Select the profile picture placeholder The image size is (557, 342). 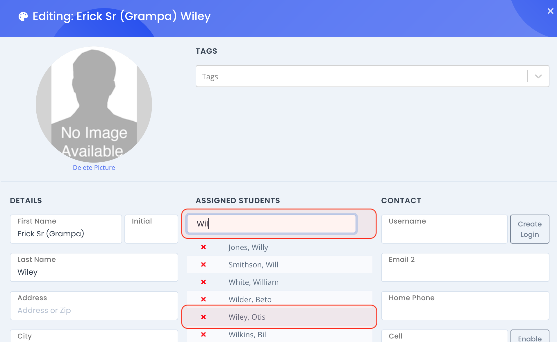pos(94,105)
